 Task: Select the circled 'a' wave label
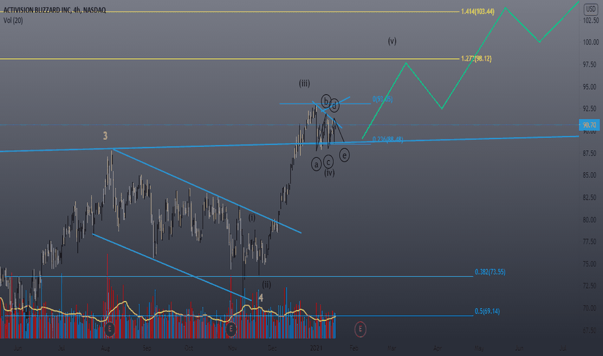pos(316,164)
